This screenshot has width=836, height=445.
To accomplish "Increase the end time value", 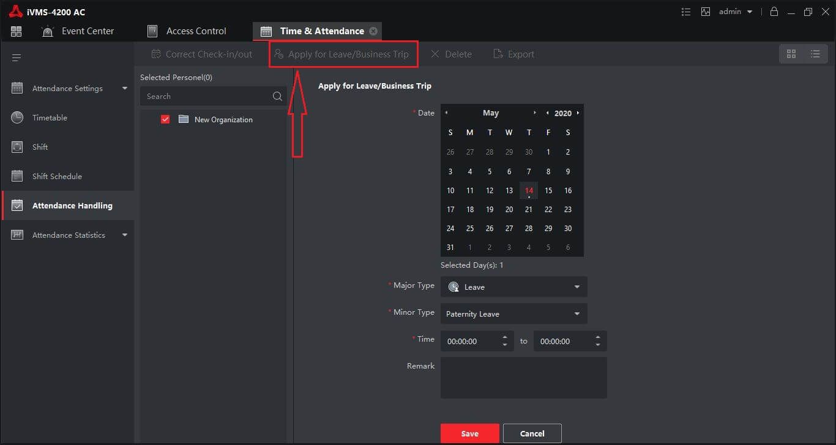I will pos(598,337).
